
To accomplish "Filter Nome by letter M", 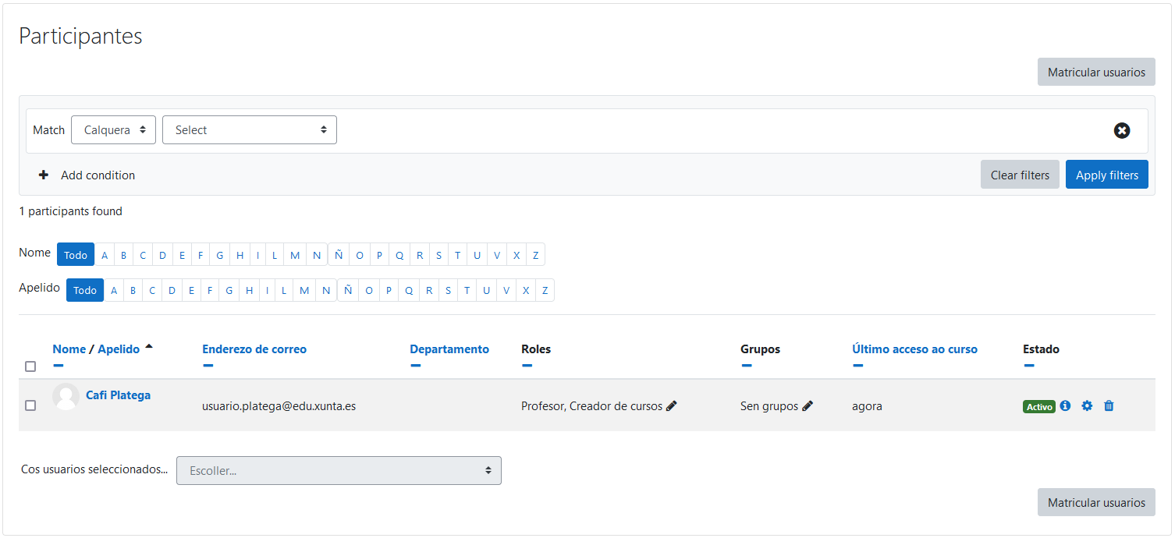I will coord(295,255).
